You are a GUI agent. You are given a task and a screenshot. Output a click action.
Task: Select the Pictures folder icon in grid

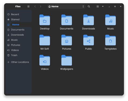[67, 40]
